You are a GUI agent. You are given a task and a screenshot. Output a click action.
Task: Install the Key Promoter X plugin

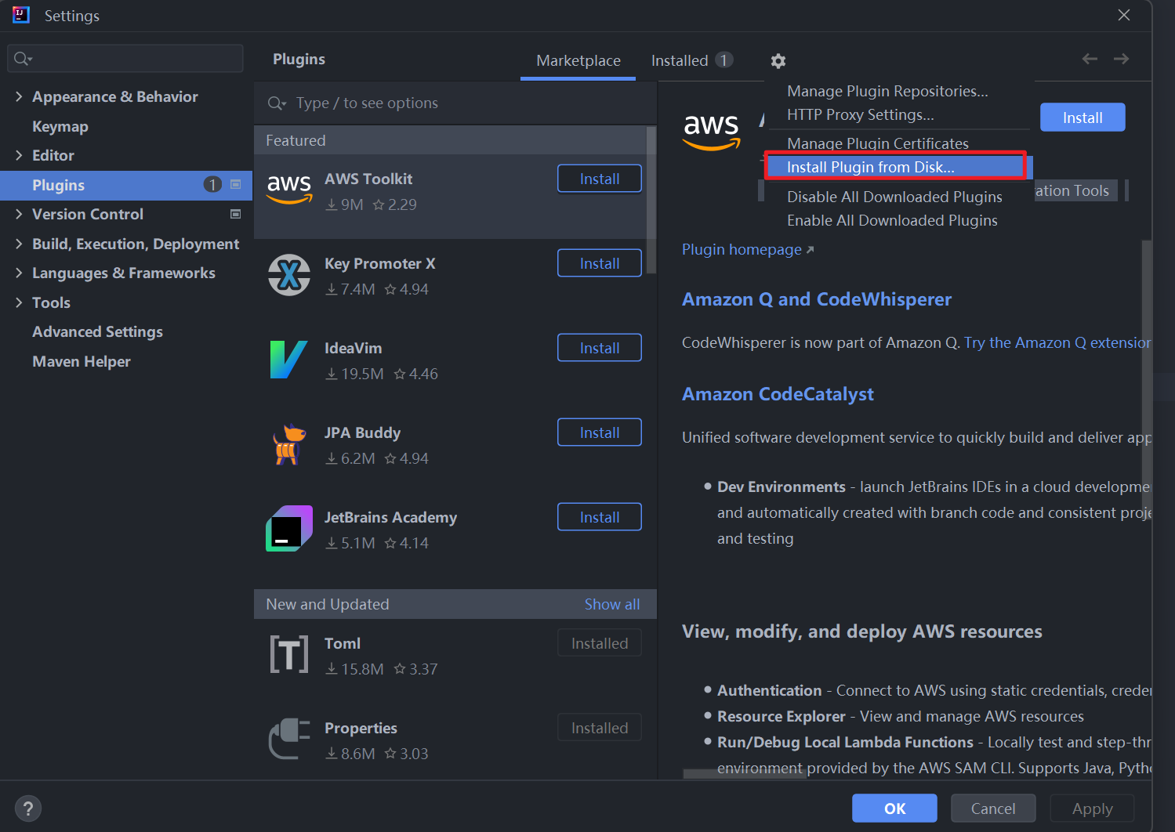(600, 263)
